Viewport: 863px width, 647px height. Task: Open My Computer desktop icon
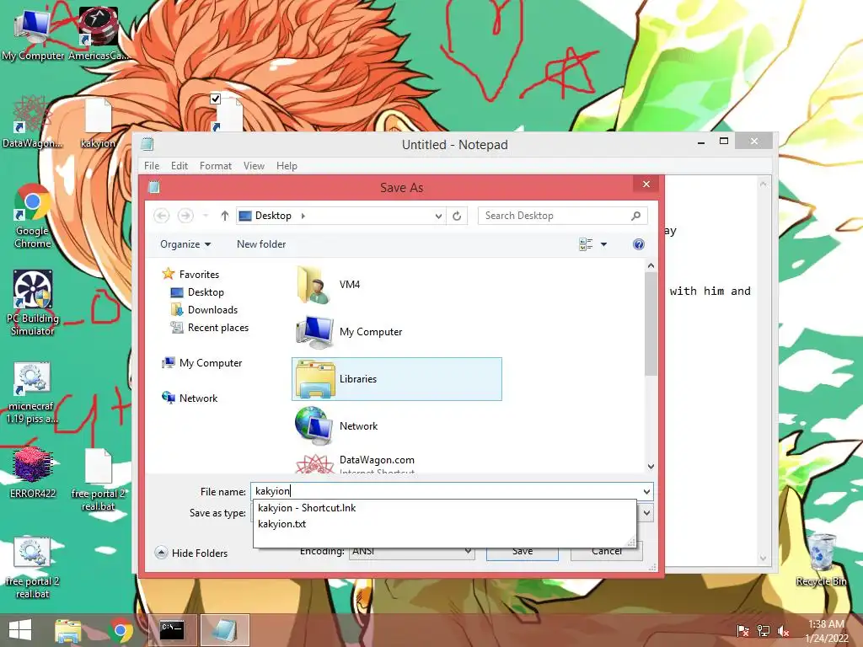coord(33,34)
